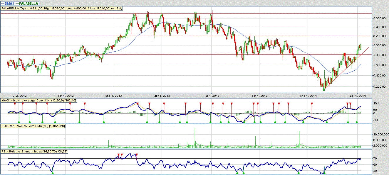Screen dimensions: 389x175
Task: Click the rightmost green RSI oversold marker
Action: click(324, 173)
